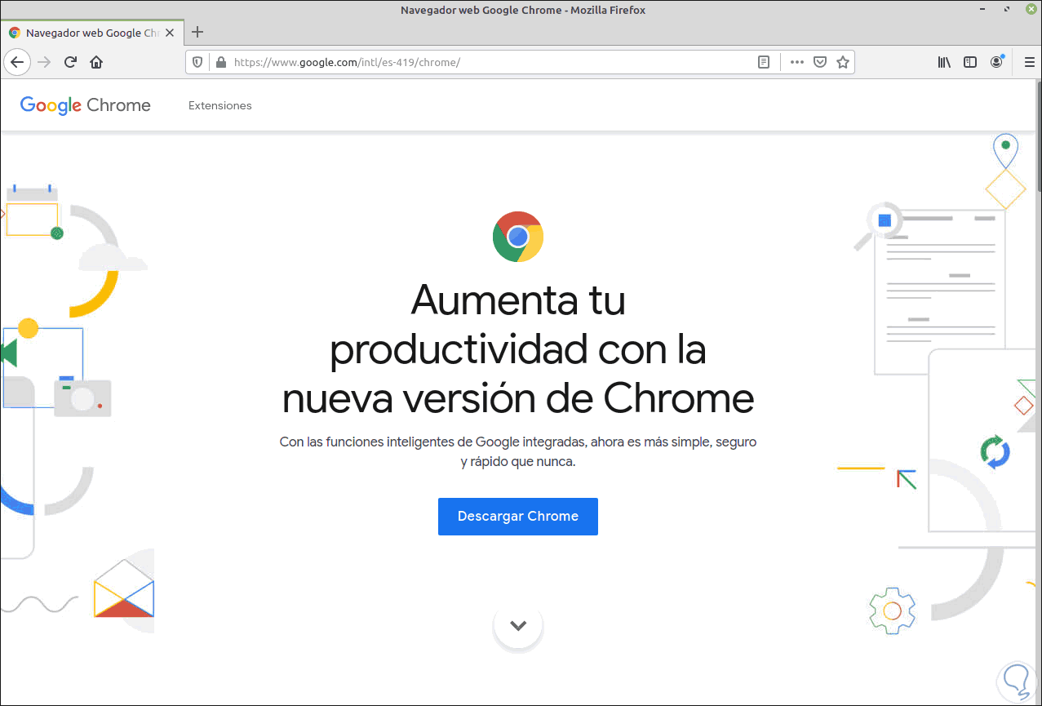Open the Library bookshelf icon

click(x=944, y=62)
